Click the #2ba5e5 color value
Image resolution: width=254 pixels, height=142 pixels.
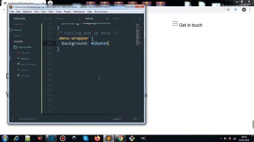click(100, 43)
